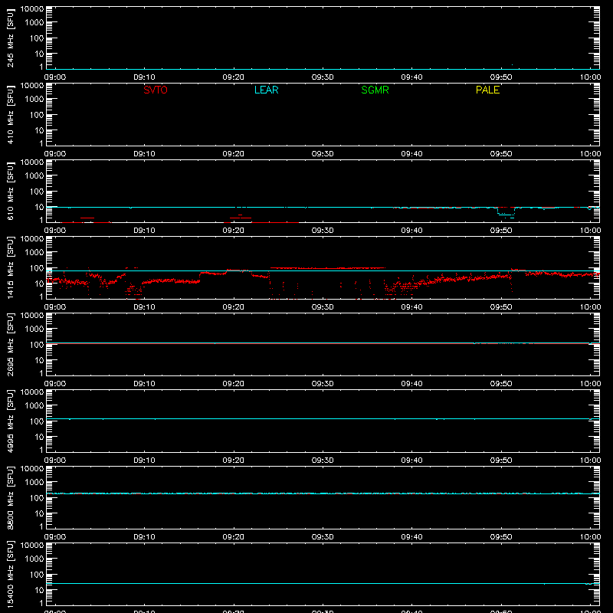The height and width of the screenshot is (613, 613).
Task: Select the 1415 MHz [SFU] axis title
Action: [10, 268]
